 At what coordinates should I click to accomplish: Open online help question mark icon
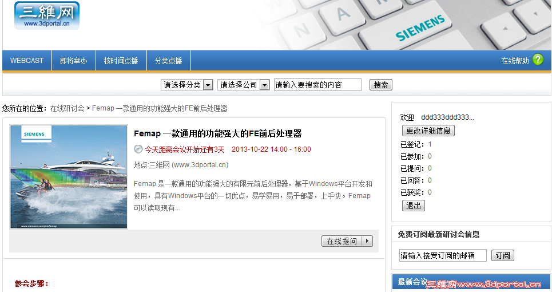click(x=538, y=60)
